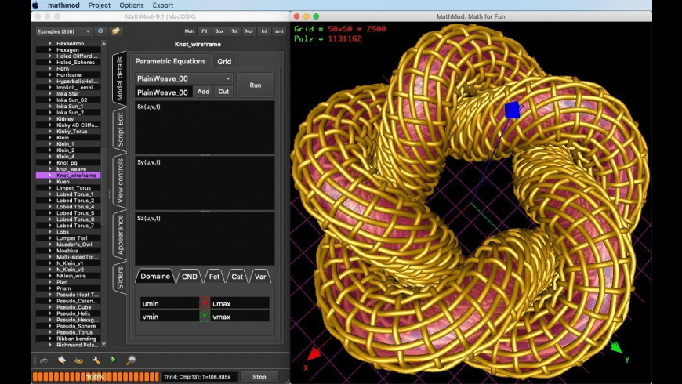Click the wrench settings icon in bottom toolbar
This screenshot has height=384, width=682.
[x=96, y=360]
